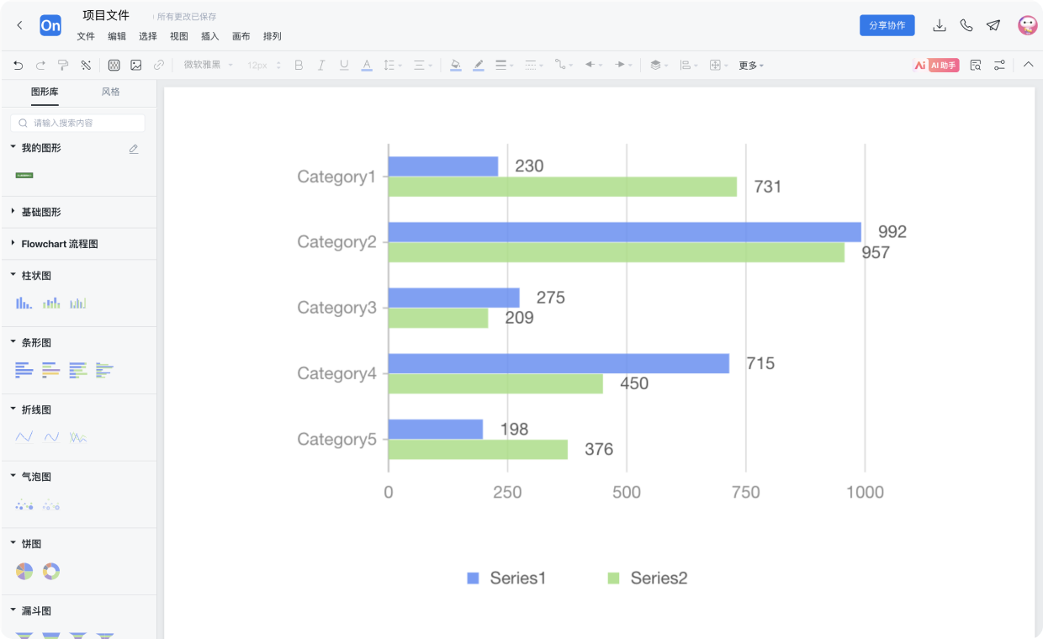
Task: Toggle underline formatting
Action: point(343,65)
